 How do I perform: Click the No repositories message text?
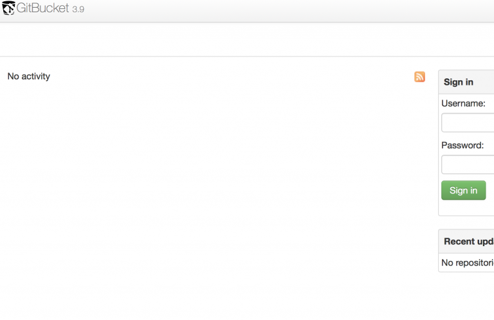tap(468, 263)
